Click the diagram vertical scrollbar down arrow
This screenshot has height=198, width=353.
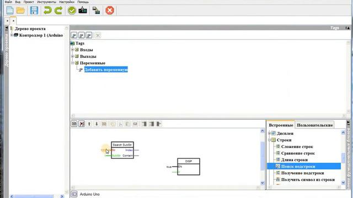(263, 183)
